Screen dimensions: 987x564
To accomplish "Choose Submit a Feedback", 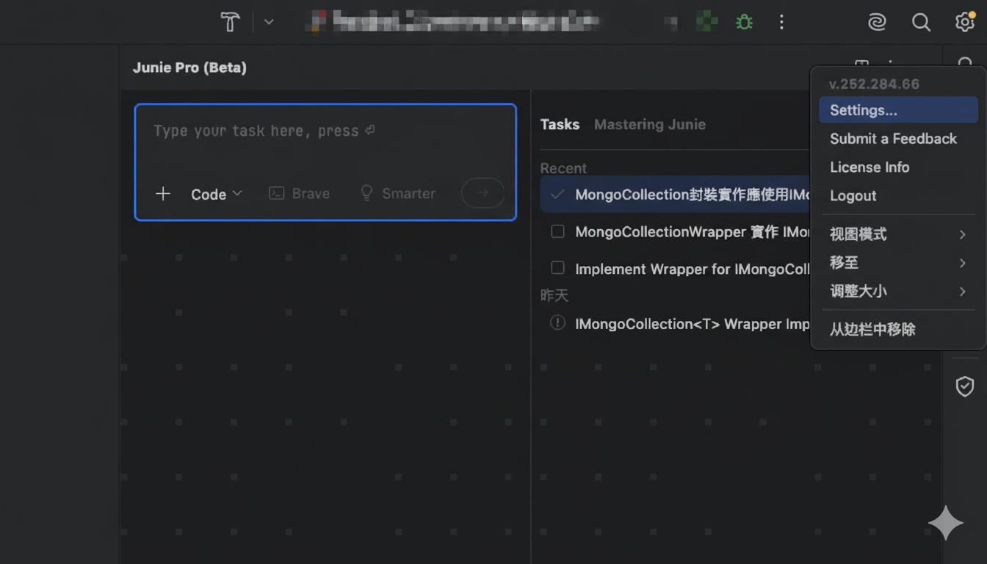I will click(898, 139).
